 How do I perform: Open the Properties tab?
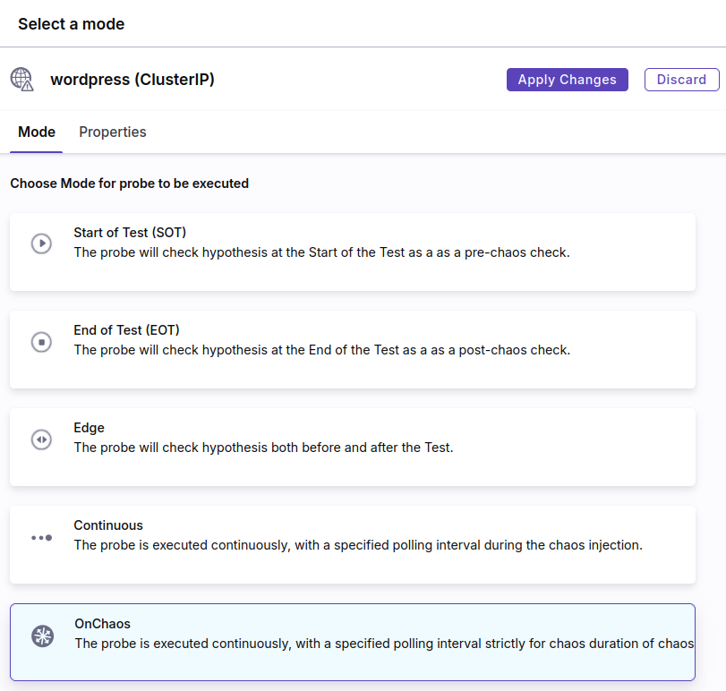[113, 132]
